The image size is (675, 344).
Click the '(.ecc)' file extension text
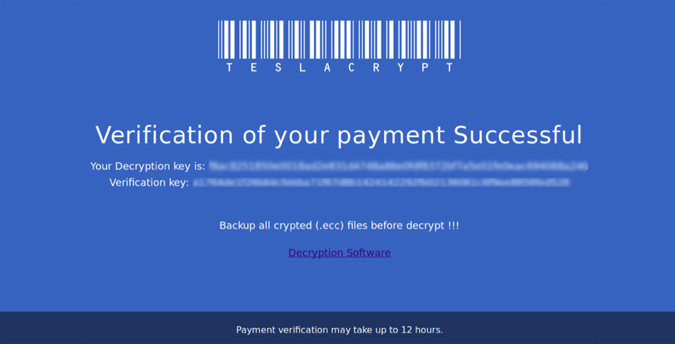pyautogui.click(x=329, y=226)
